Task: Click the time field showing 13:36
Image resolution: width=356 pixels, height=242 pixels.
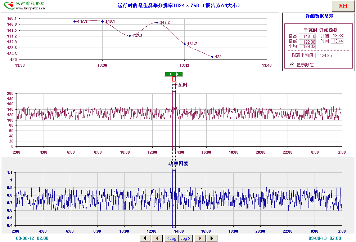Action: pyautogui.click(x=337, y=35)
